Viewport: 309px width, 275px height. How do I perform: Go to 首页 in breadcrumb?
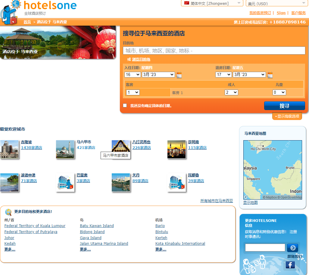pos(27,22)
